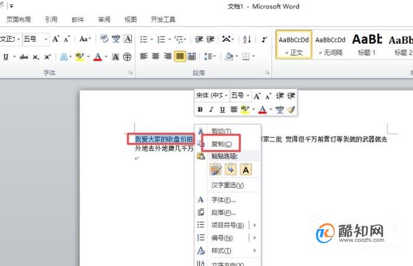This screenshot has width=413, height=266.
Task: Paste as text only
Action: tap(246, 169)
